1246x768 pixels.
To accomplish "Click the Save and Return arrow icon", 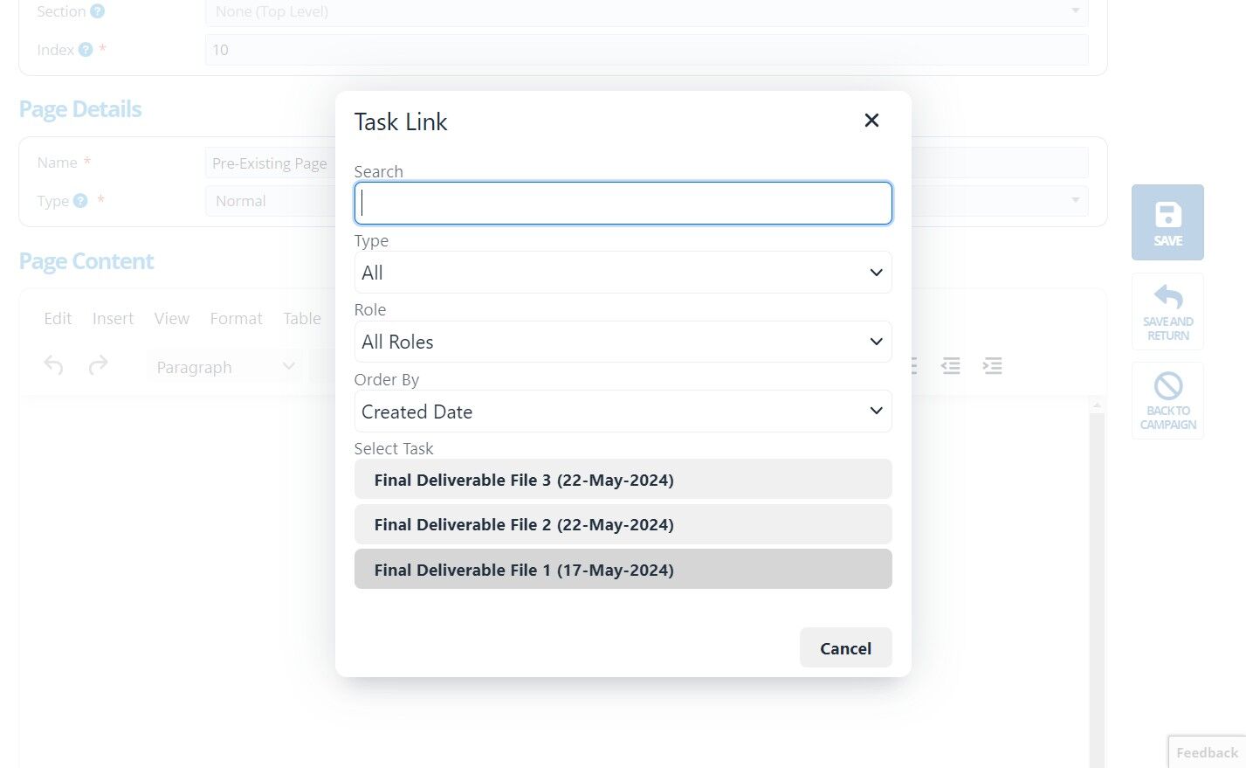I will click(1167, 297).
